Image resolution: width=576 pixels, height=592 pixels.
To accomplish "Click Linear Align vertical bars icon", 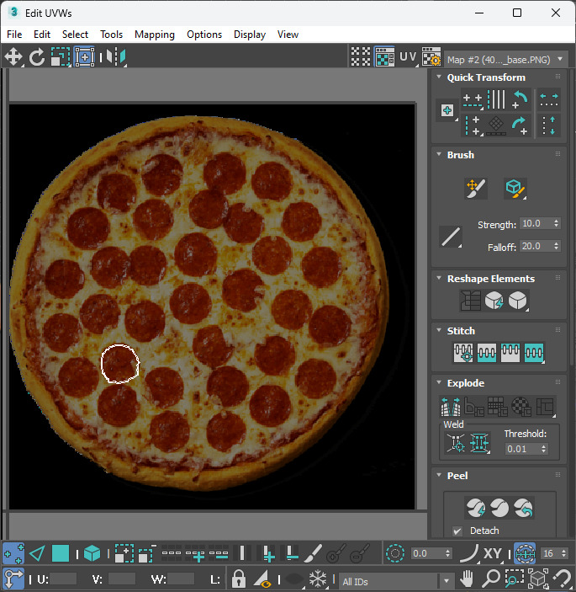I will pyautogui.click(x=496, y=100).
